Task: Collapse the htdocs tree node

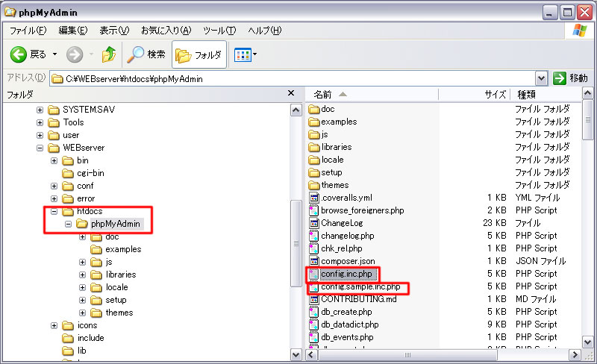Action: pyautogui.click(x=54, y=211)
